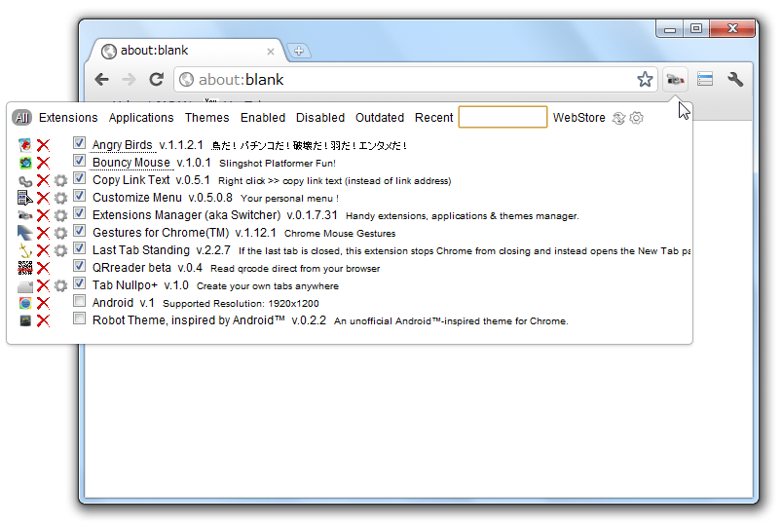Disable Customize Menu with its checkbox

pos(79,196)
